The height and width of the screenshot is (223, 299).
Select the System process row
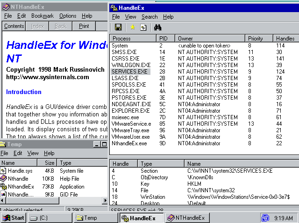point(204,46)
